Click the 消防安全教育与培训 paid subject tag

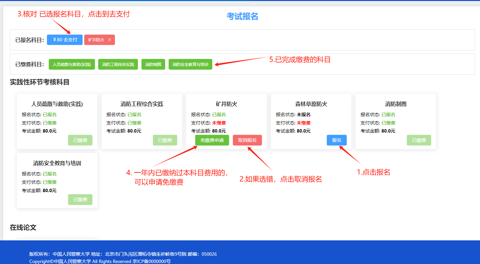tap(190, 65)
